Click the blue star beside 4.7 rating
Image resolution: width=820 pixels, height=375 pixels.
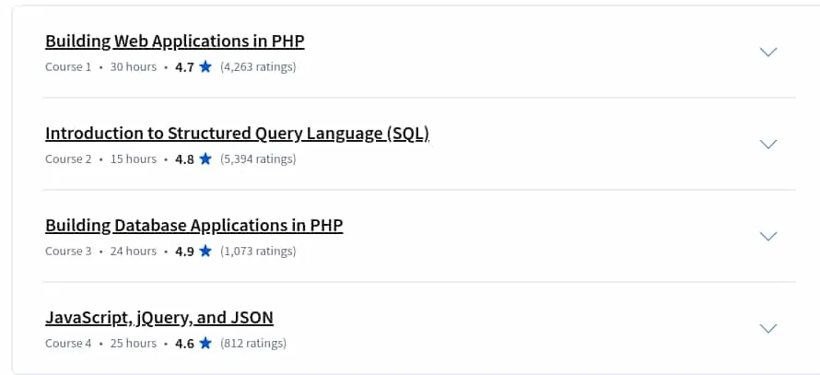pos(205,66)
